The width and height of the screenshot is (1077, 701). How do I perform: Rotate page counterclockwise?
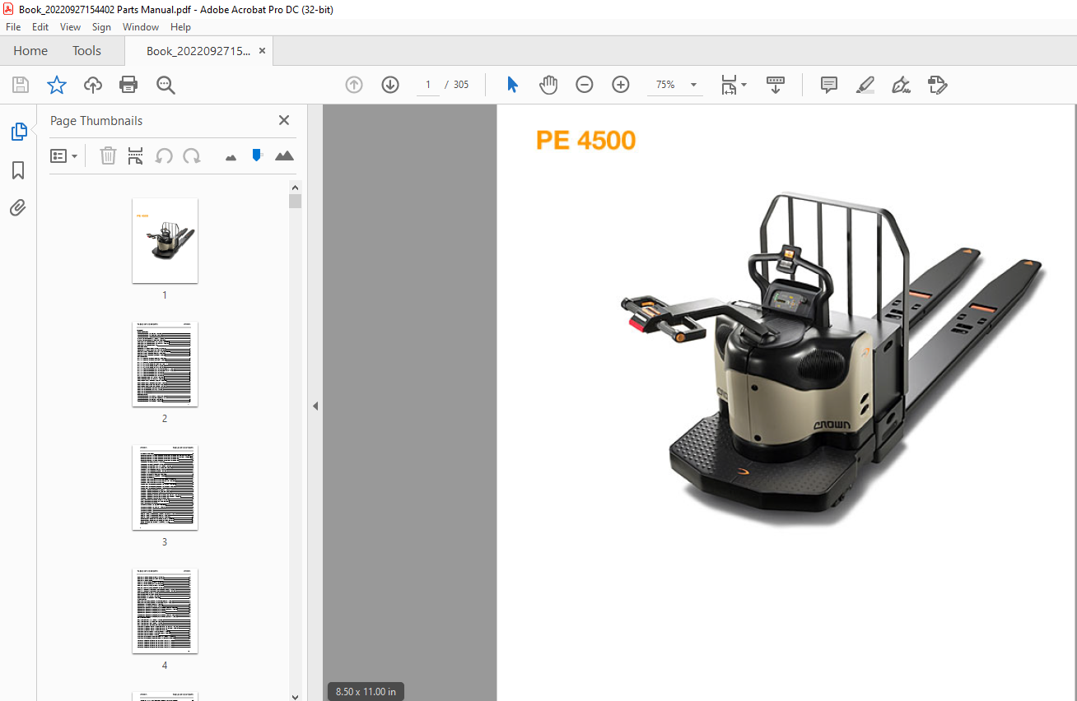(x=164, y=156)
